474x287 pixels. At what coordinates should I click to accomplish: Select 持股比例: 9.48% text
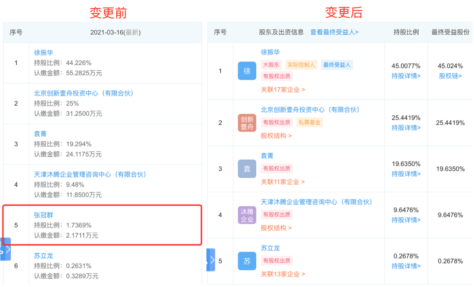tap(59, 185)
